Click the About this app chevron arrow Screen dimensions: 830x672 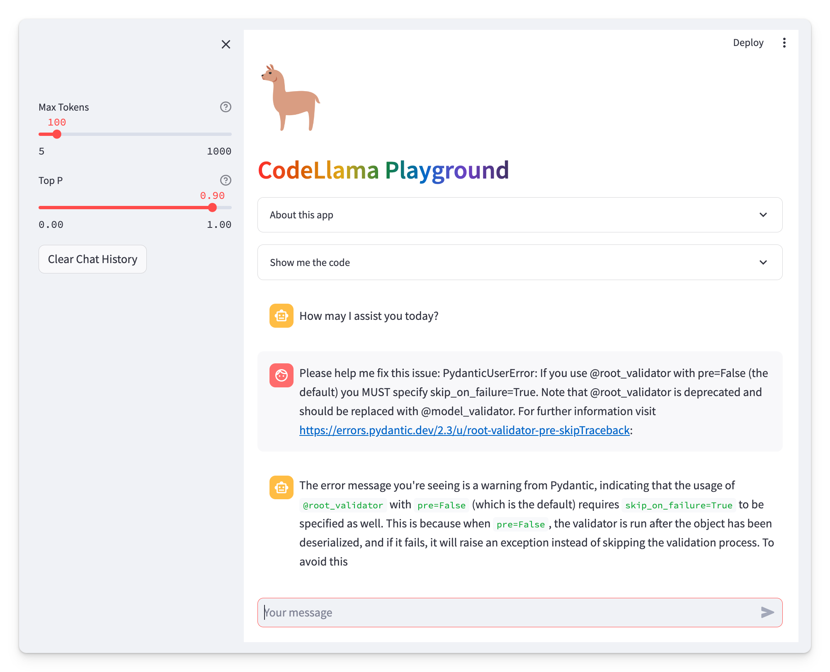tap(763, 215)
